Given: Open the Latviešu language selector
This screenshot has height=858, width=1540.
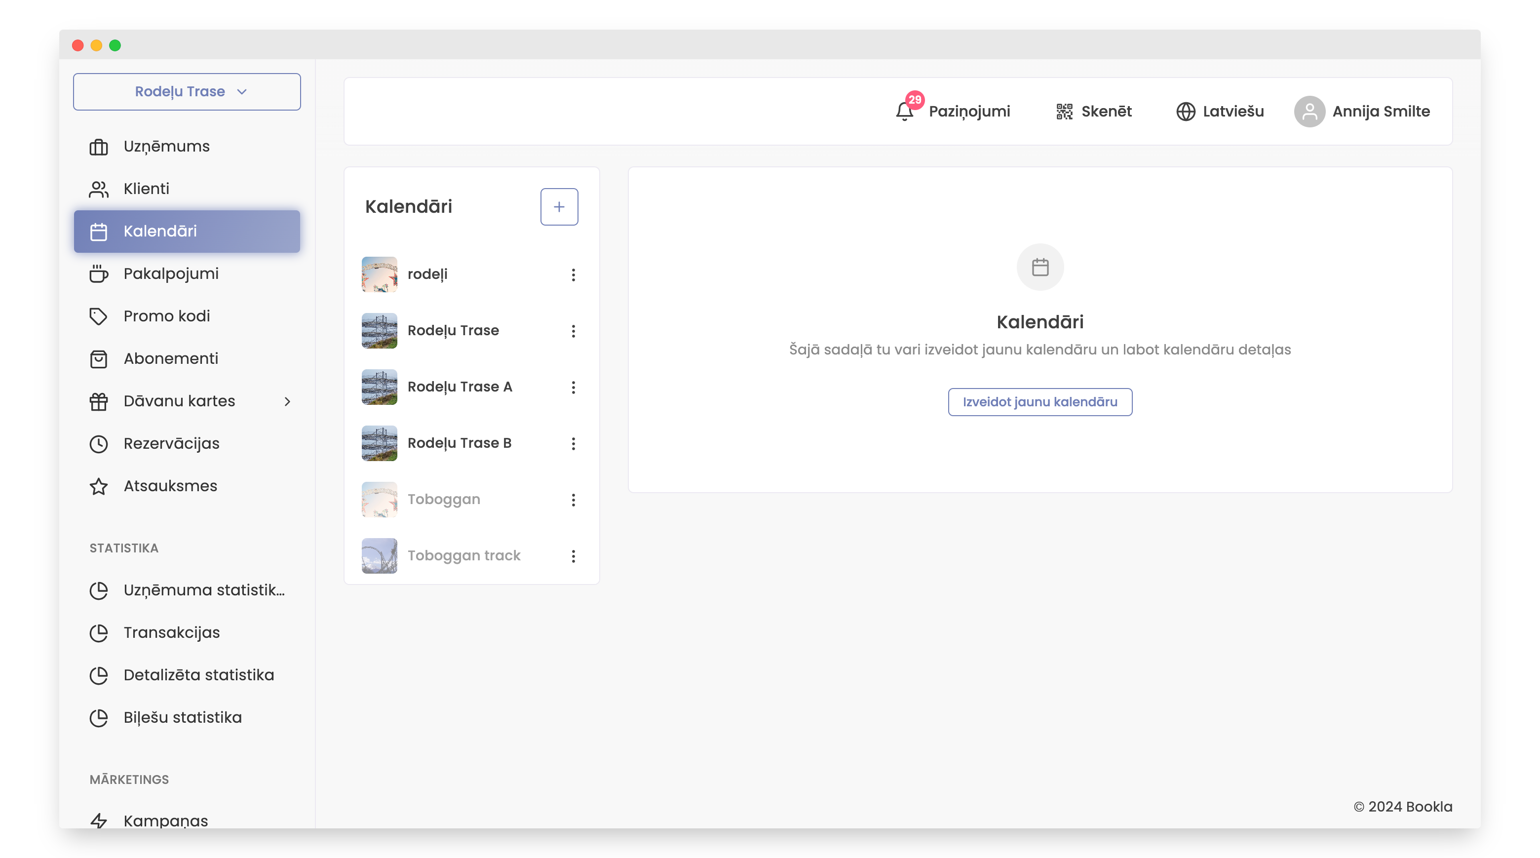Looking at the screenshot, I should (1232, 111).
